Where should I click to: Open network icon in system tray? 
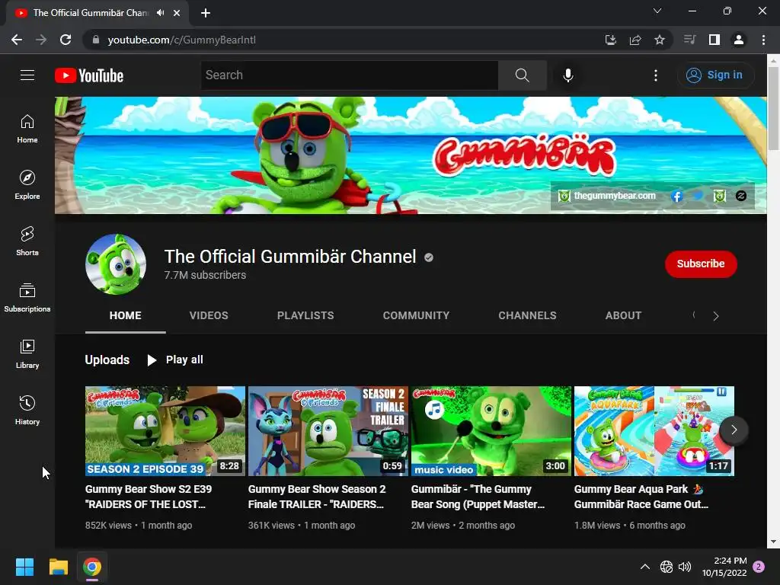[666, 567]
